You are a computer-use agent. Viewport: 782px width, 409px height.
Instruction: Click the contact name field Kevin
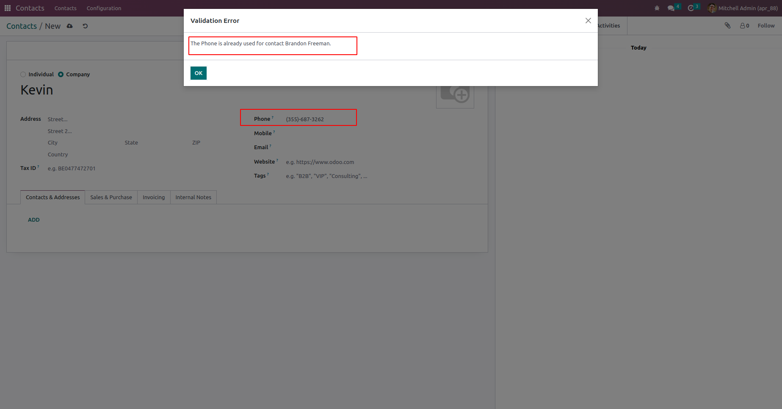click(37, 90)
